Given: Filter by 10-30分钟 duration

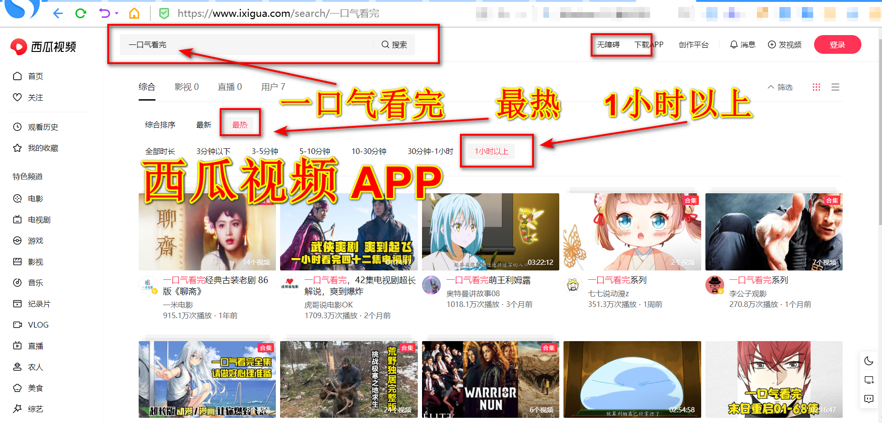Looking at the screenshot, I should (x=369, y=152).
